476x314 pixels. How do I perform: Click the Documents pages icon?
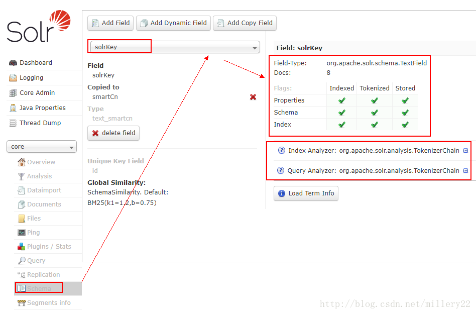[x=21, y=204]
